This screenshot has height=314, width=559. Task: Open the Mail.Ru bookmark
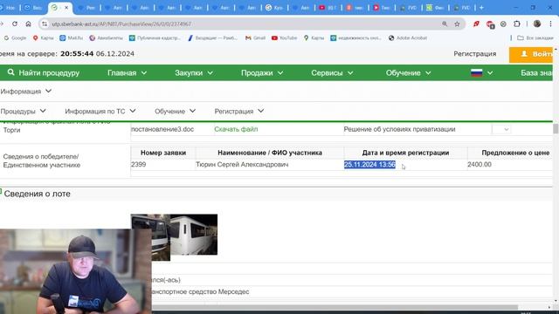coord(72,38)
